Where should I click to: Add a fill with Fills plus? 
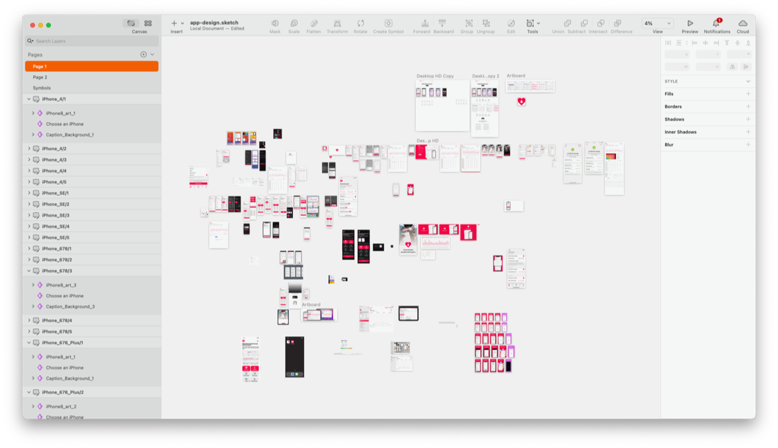[748, 94]
